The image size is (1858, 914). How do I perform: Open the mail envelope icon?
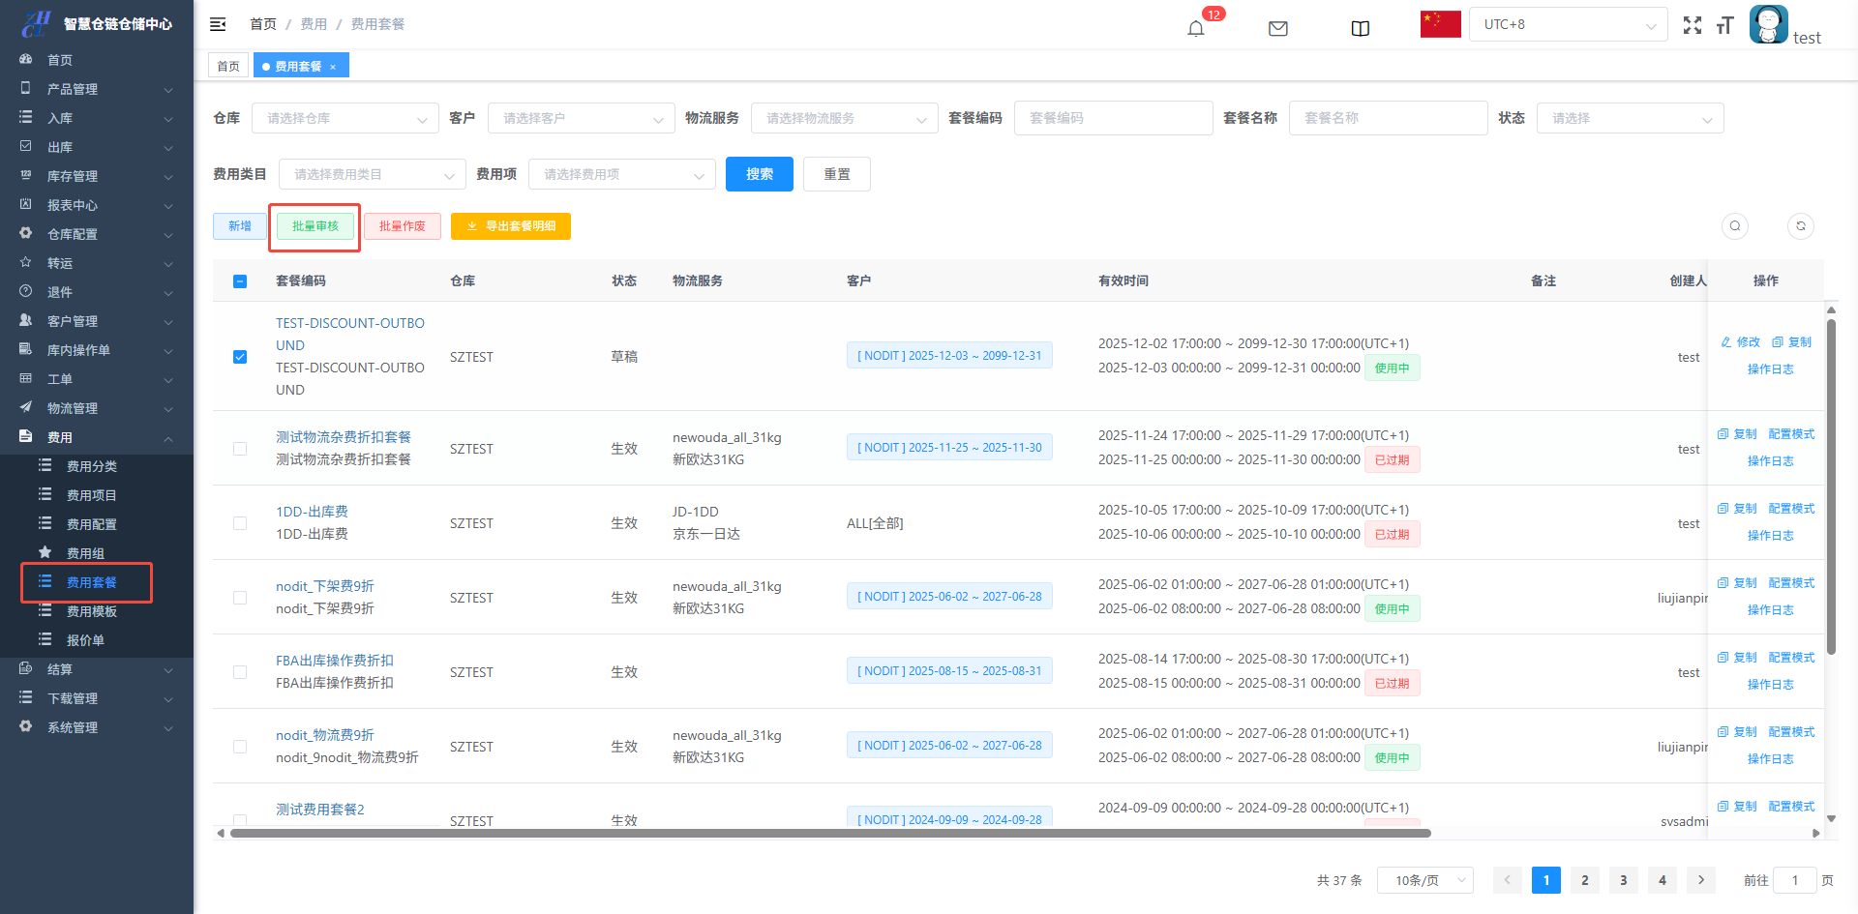[1277, 28]
